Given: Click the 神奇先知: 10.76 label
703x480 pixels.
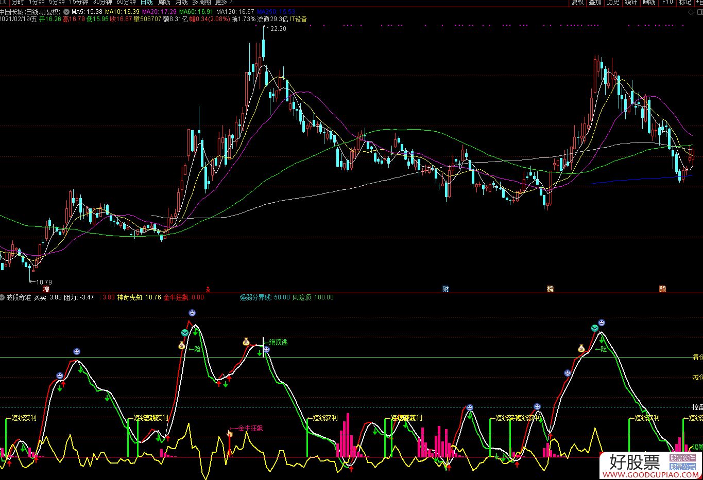Looking at the screenshot, I should click(139, 297).
